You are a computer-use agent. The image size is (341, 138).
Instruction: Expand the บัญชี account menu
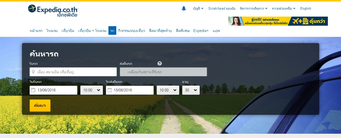coord(198,9)
